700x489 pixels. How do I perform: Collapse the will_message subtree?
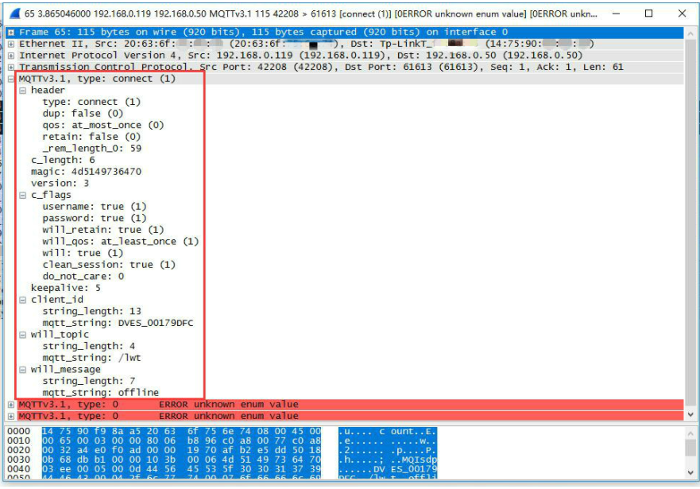pos(23,370)
